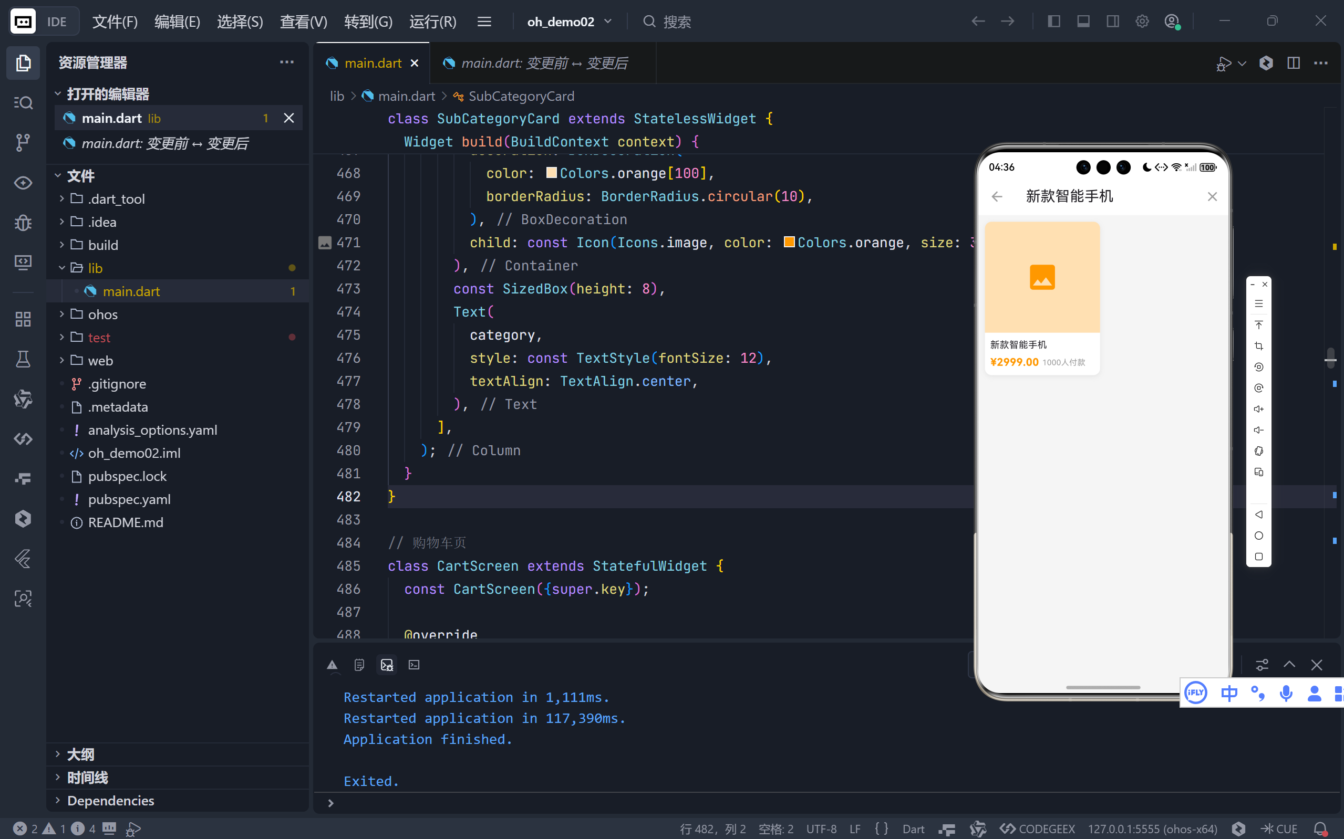Toggle the primary sidebar layout button
This screenshot has height=839, width=1344.
(x=1053, y=22)
